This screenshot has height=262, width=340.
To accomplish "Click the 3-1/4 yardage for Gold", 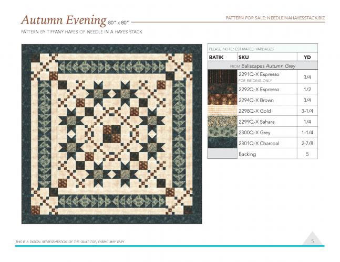I will point(307,111).
